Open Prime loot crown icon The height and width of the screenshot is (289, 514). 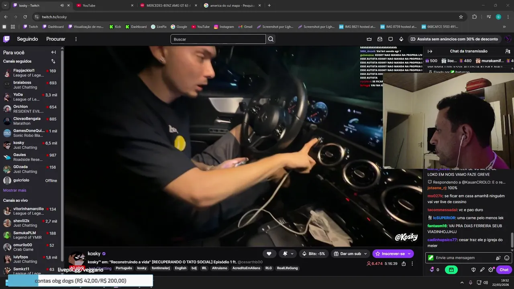(369, 39)
